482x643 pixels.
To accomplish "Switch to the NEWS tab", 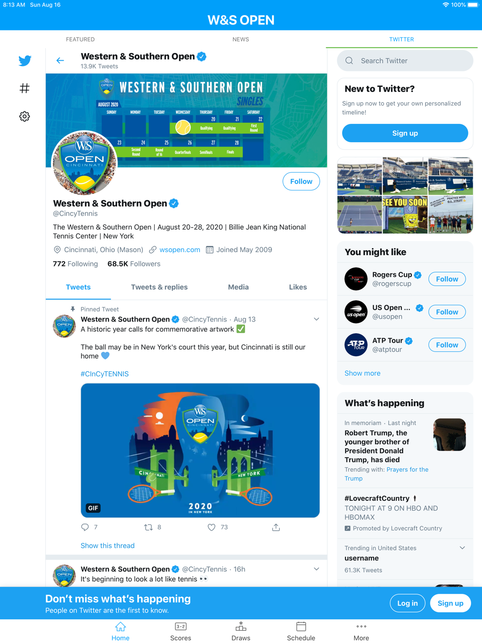I will click(241, 40).
